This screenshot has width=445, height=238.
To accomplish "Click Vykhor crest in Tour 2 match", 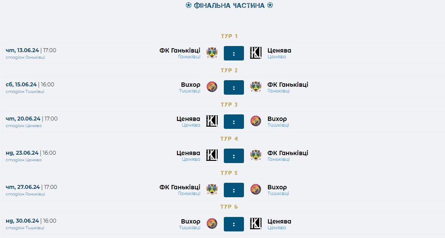I will [212, 87].
